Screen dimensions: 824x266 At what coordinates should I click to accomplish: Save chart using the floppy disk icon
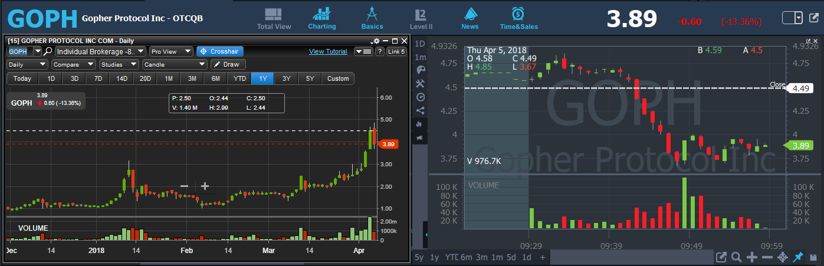click(x=813, y=257)
